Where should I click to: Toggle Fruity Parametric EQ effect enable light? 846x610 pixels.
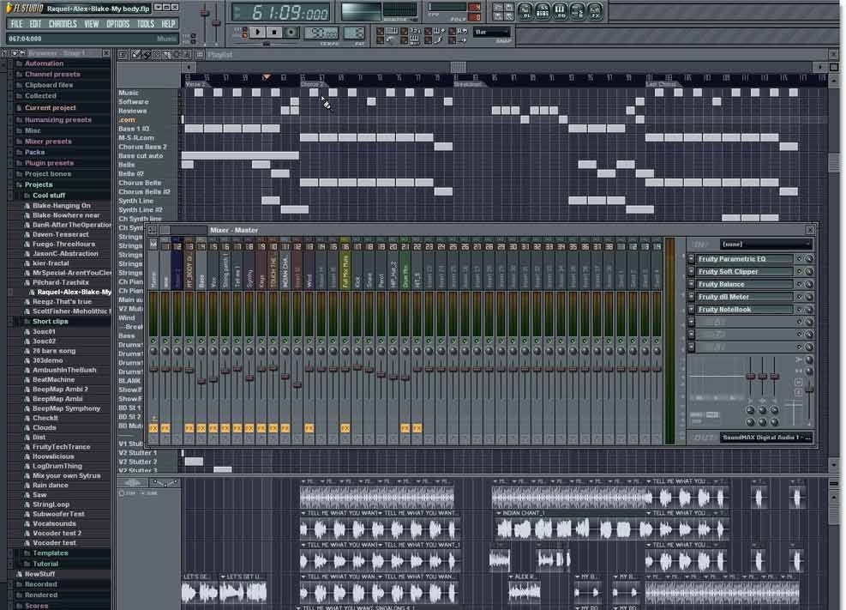tap(800, 258)
